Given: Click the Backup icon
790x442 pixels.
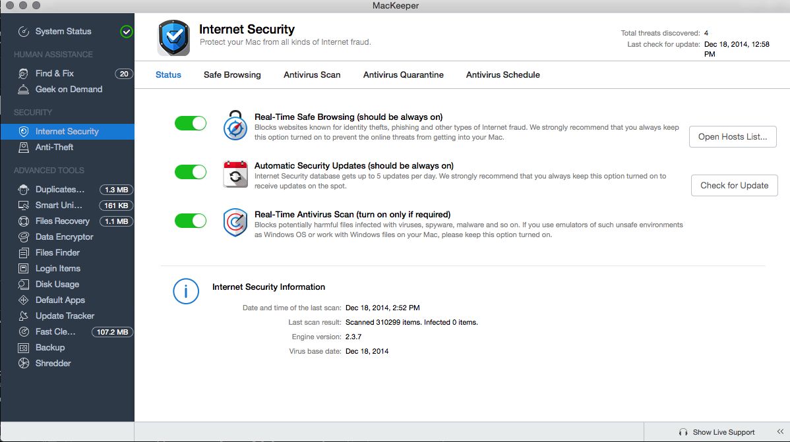Looking at the screenshot, I should pos(24,348).
